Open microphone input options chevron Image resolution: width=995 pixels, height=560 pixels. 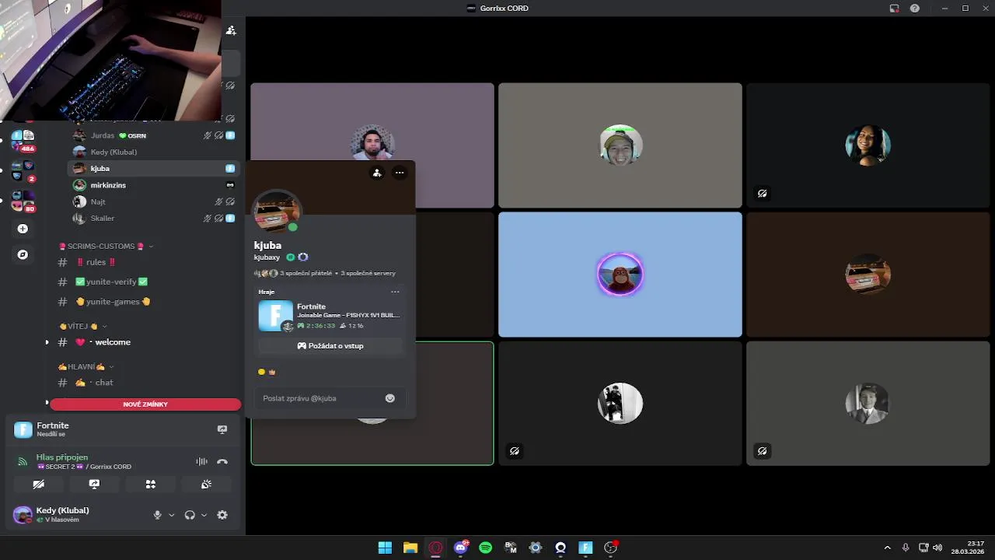[171, 515]
